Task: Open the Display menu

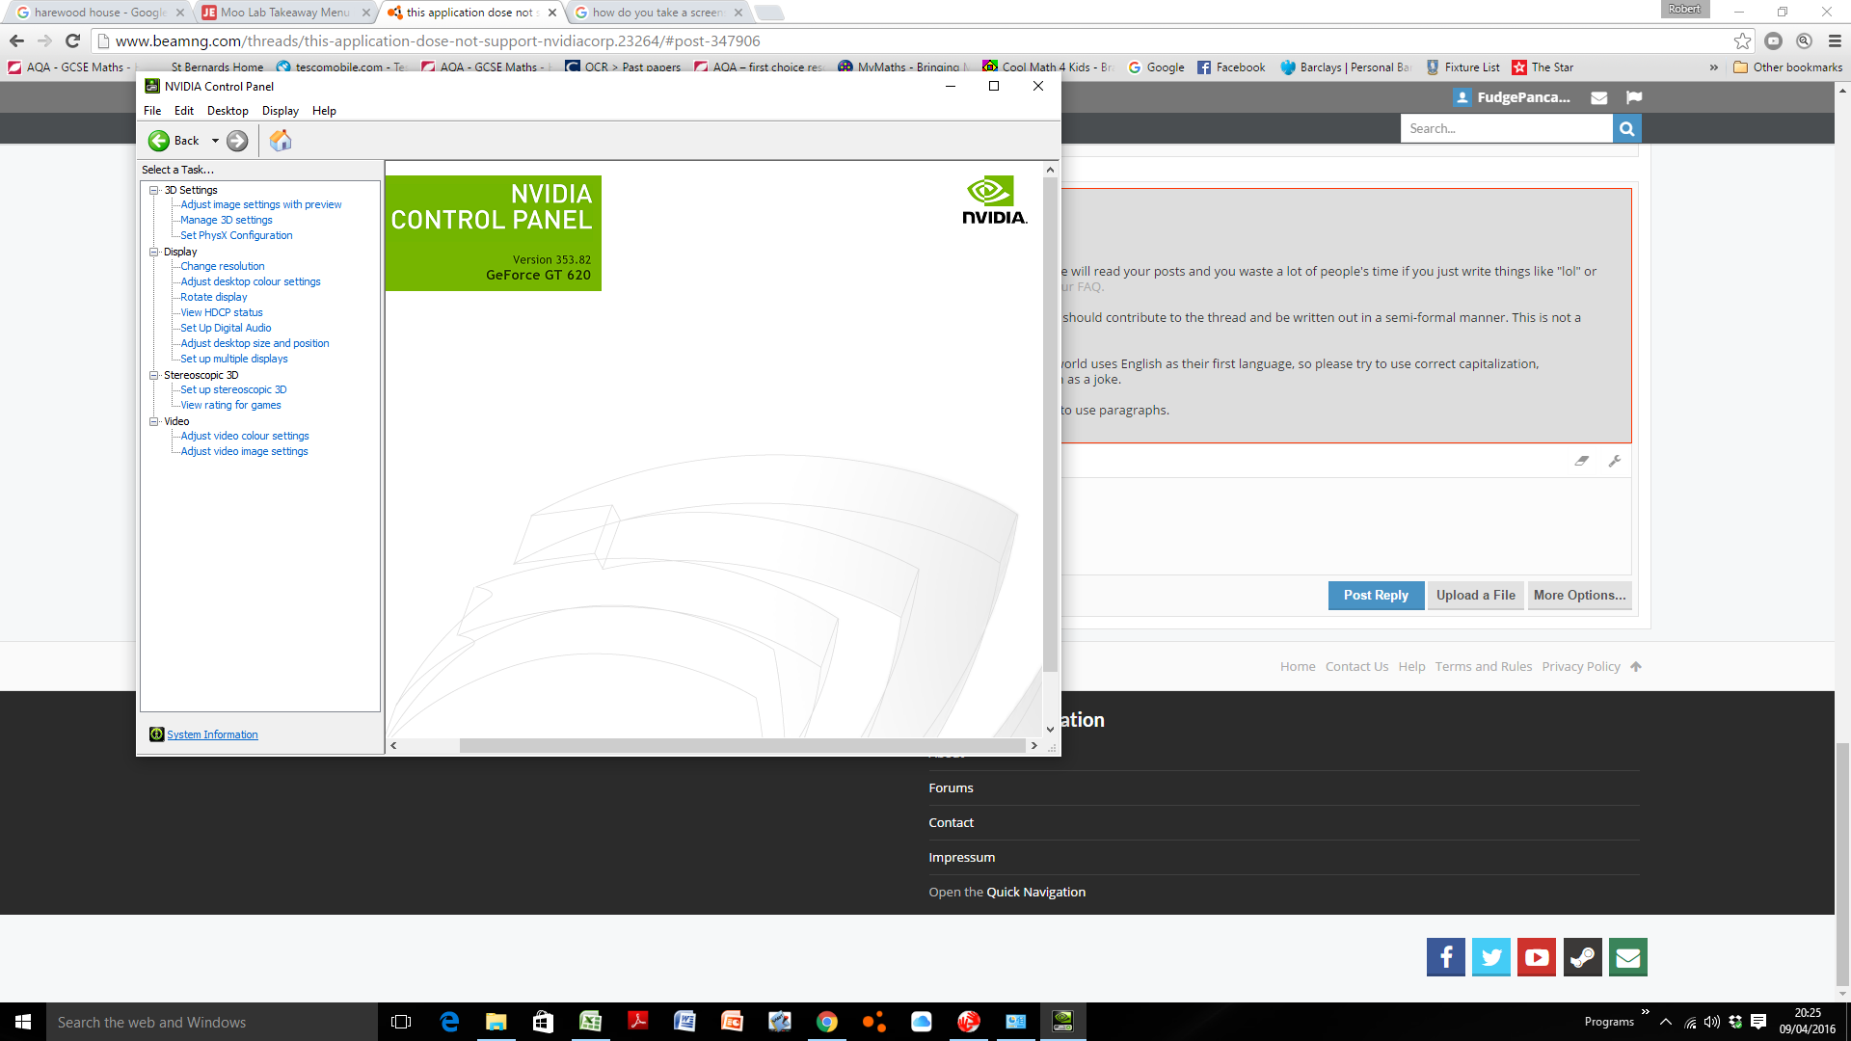Action: 281,111
